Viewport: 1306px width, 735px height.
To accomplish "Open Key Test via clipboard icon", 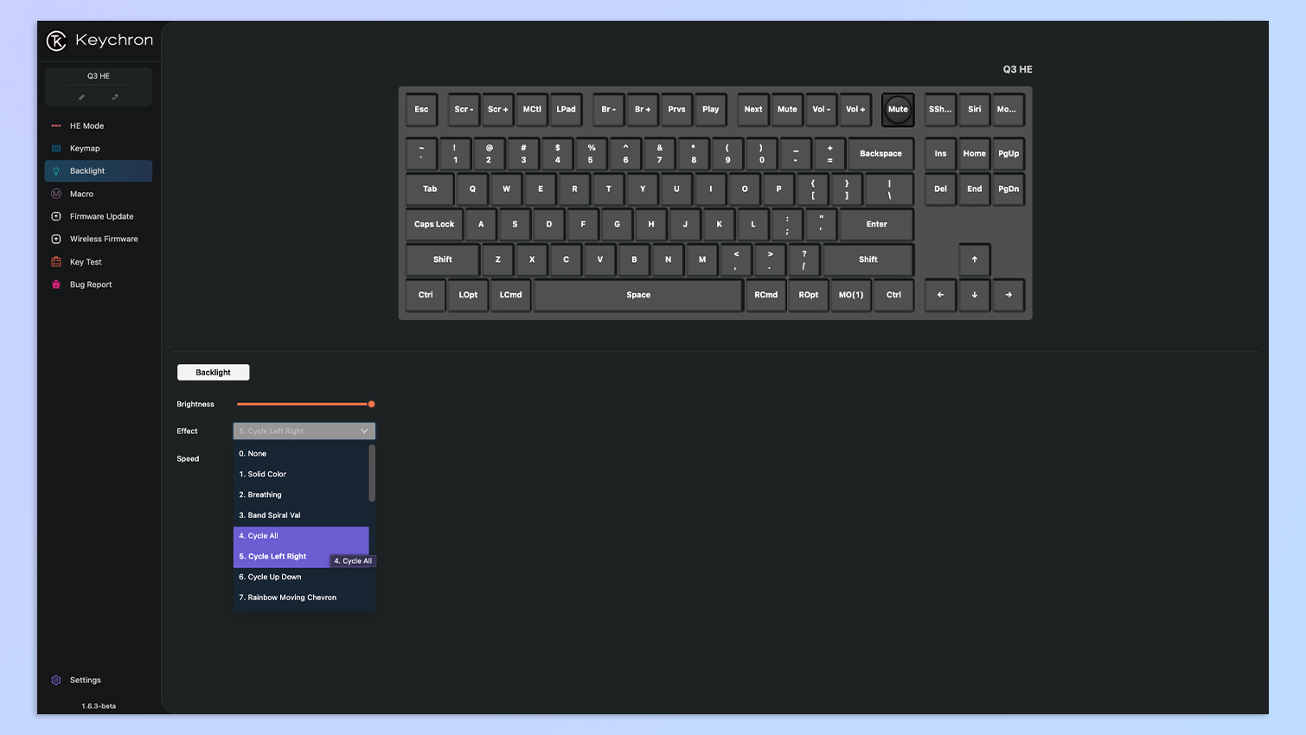I will coord(56,262).
